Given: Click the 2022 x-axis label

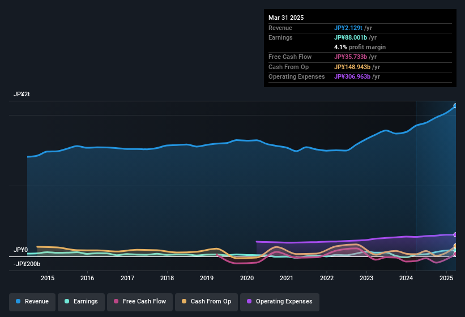Looking at the screenshot, I should pos(326,278).
